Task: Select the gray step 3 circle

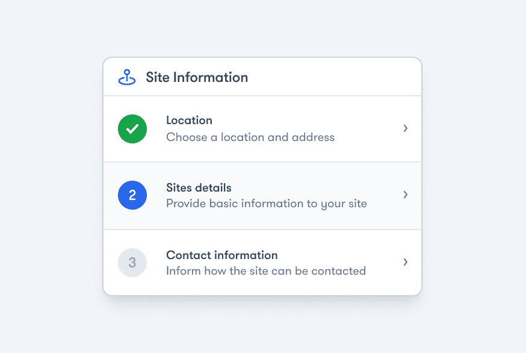Action: click(132, 263)
